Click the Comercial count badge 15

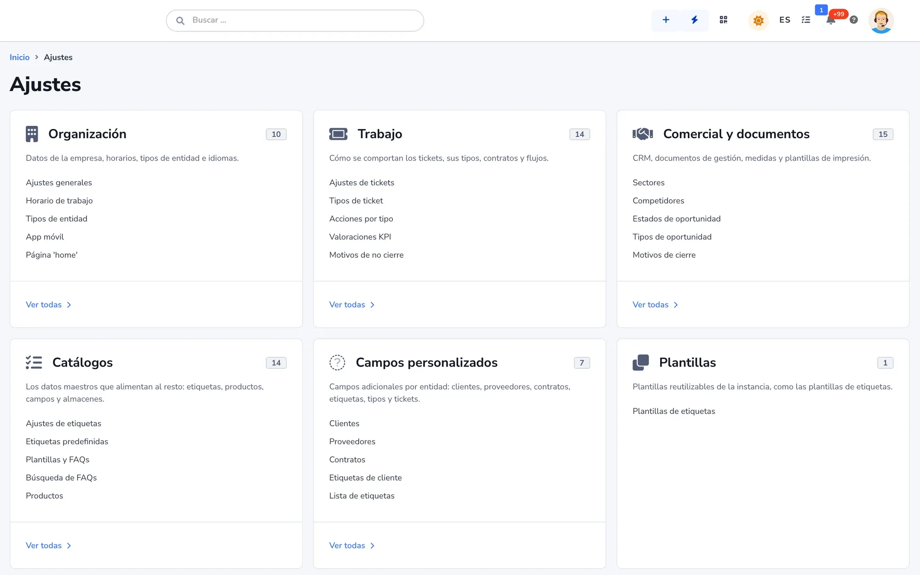point(883,134)
